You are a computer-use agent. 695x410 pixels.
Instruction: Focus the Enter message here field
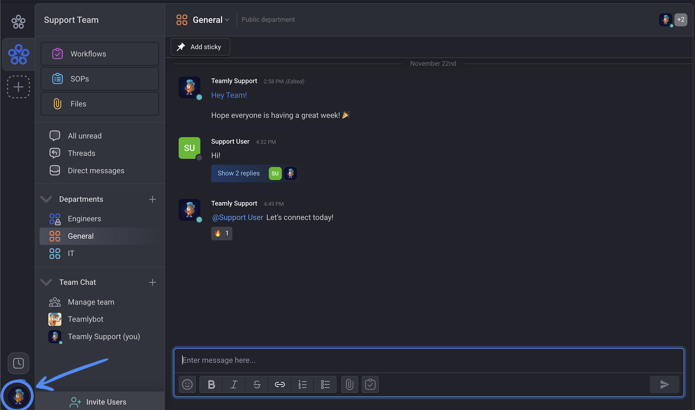coord(429,360)
